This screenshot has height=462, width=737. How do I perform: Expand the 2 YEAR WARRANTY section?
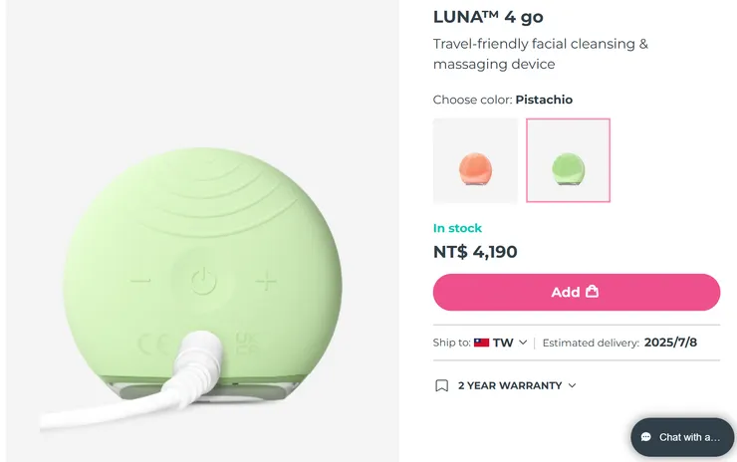[x=509, y=385]
